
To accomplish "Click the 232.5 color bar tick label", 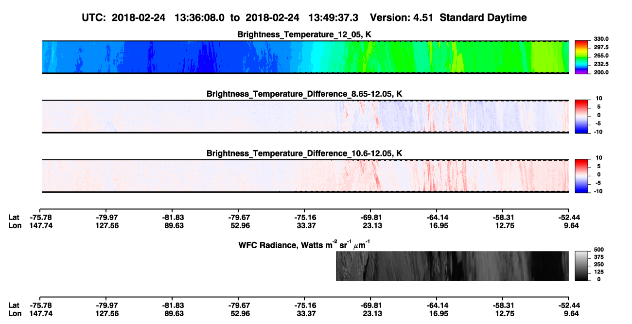I will click(x=601, y=64).
